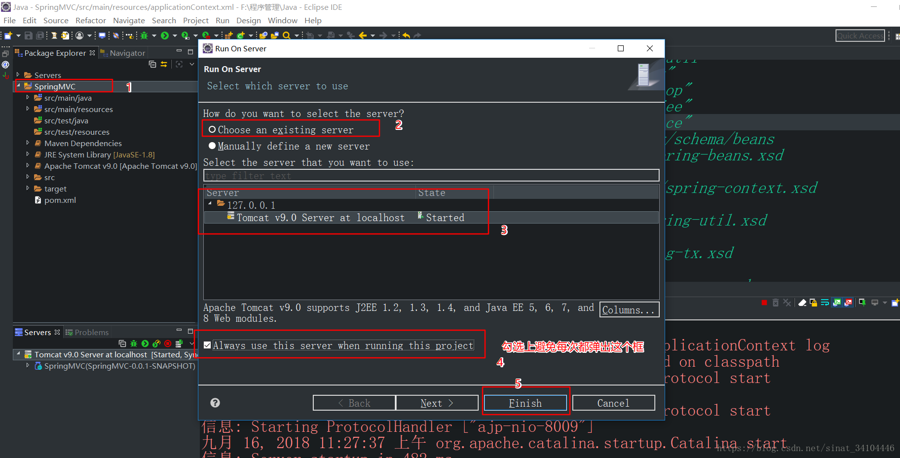
Task: Toggle Scroll Lock in Console toolbar
Action: tap(813, 303)
